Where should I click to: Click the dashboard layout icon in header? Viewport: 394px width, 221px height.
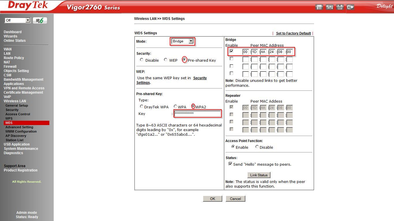319,7
